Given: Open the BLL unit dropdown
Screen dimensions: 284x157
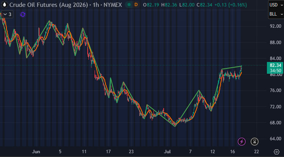Looking at the screenshot, I should pyautogui.click(x=276, y=14).
